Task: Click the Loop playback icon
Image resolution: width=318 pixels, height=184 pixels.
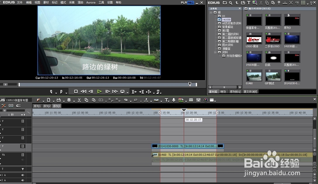Action: tap(122, 91)
